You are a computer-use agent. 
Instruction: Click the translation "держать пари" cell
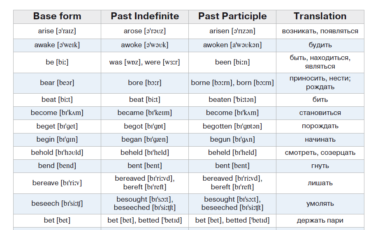tap(320, 221)
